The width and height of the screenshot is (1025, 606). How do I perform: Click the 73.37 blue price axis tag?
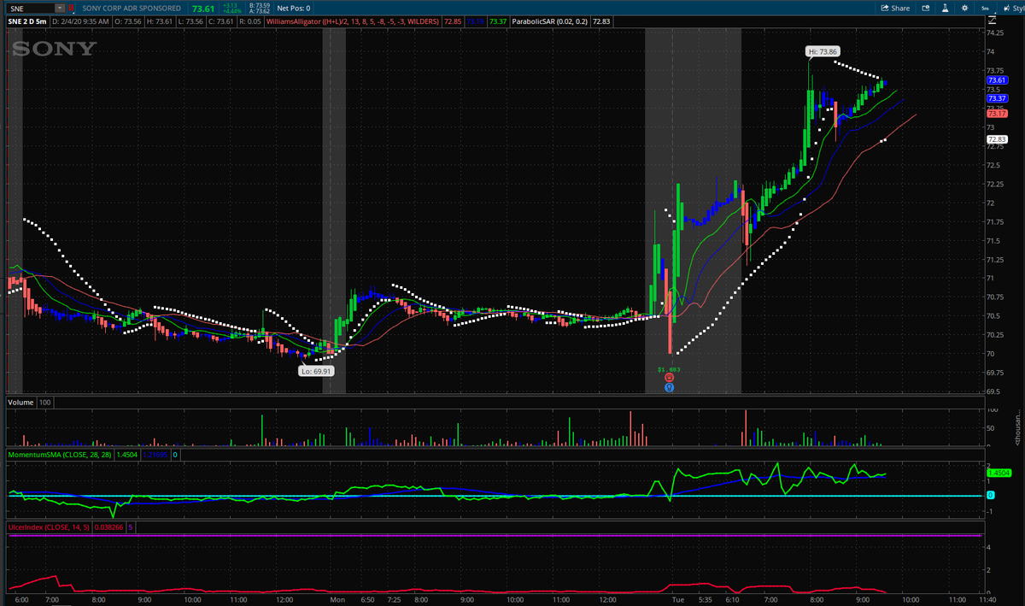[997, 98]
